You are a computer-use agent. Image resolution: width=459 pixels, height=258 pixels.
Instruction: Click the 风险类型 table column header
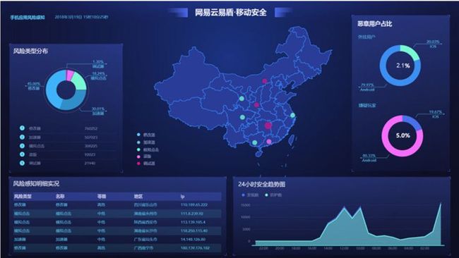pyautogui.click(x=23, y=197)
